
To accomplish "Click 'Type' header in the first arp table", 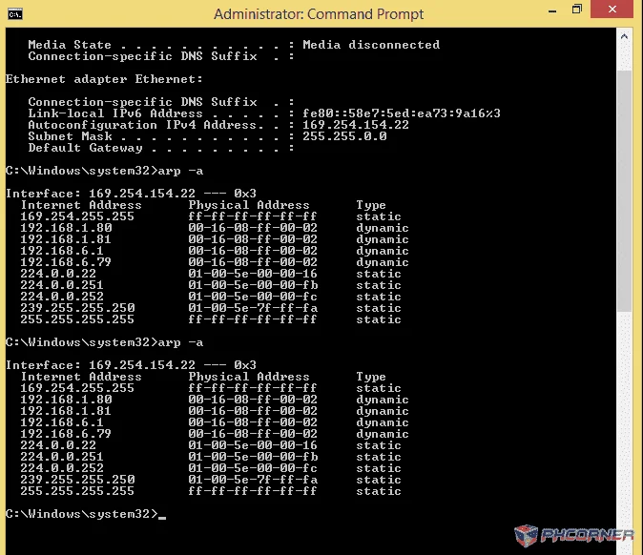I will [x=371, y=205].
